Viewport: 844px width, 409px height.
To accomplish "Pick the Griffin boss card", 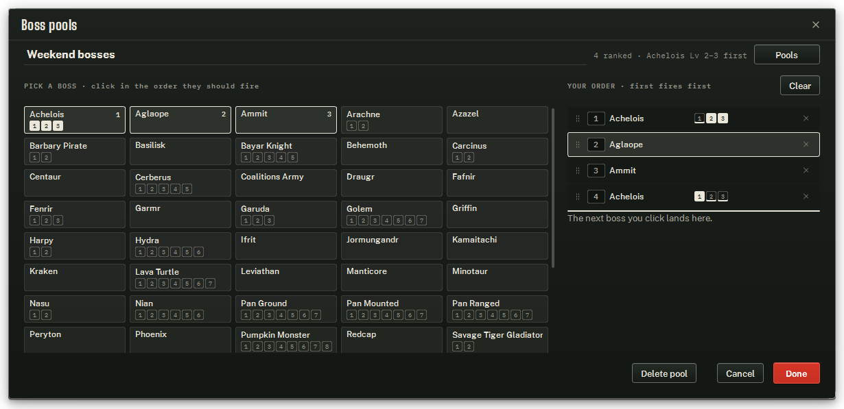I will coord(497,214).
